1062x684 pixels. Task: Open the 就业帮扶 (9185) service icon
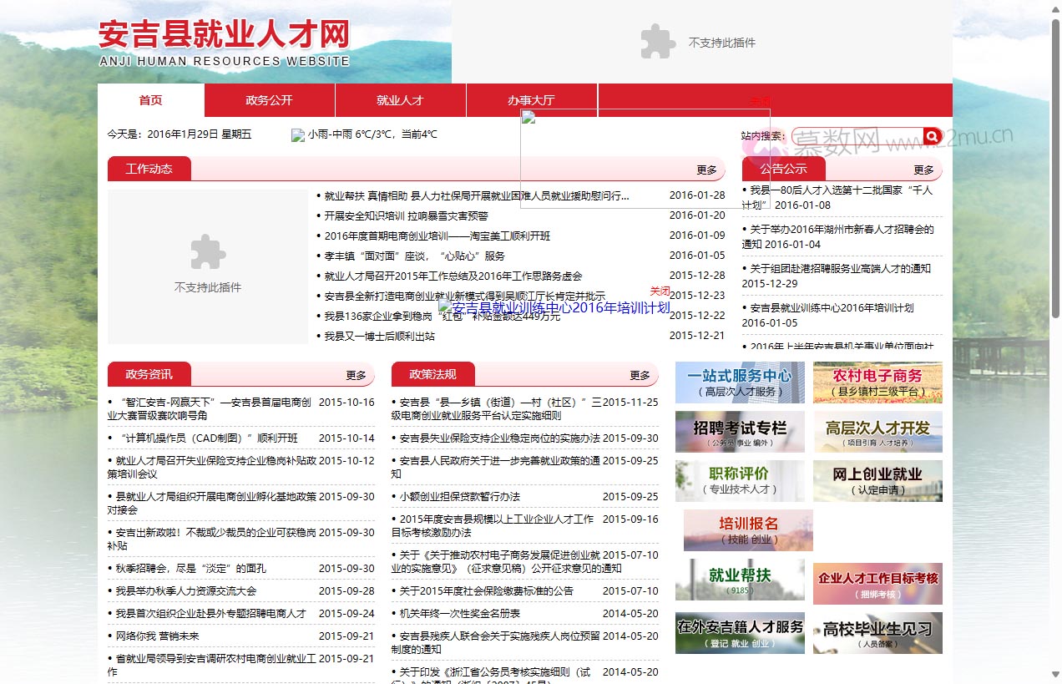point(740,580)
